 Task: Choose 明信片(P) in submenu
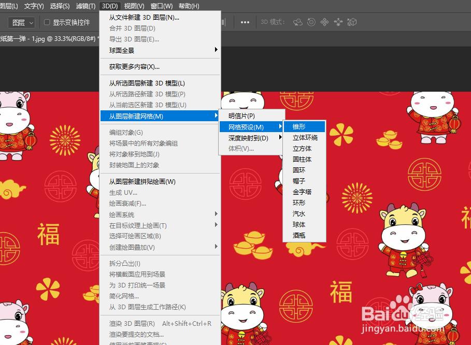(x=252, y=116)
